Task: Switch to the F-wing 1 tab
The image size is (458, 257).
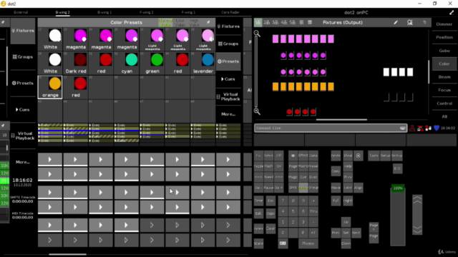Action: pos(188,13)
